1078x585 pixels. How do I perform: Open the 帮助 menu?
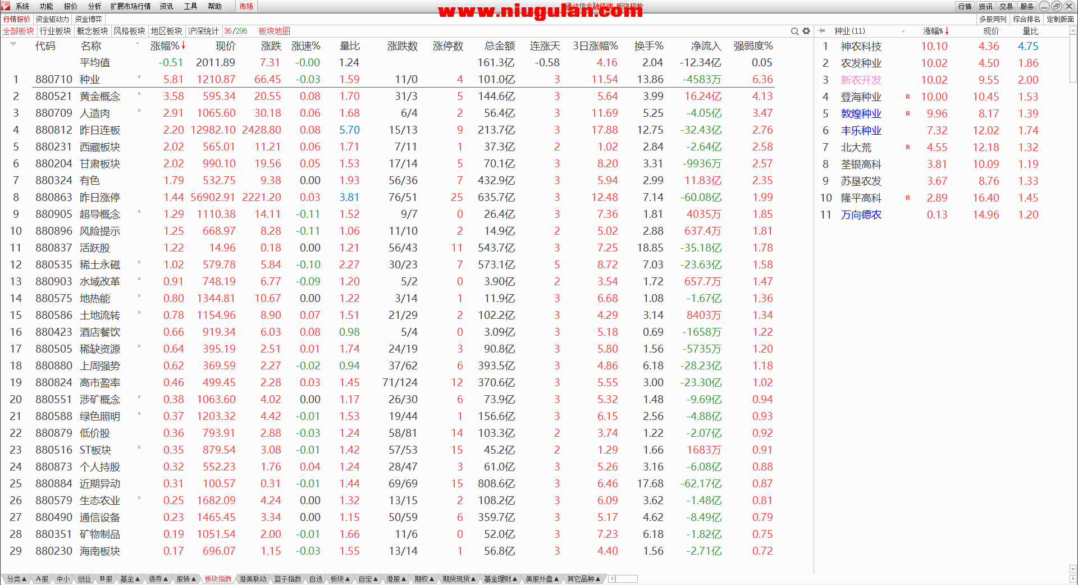coord(215,6)
